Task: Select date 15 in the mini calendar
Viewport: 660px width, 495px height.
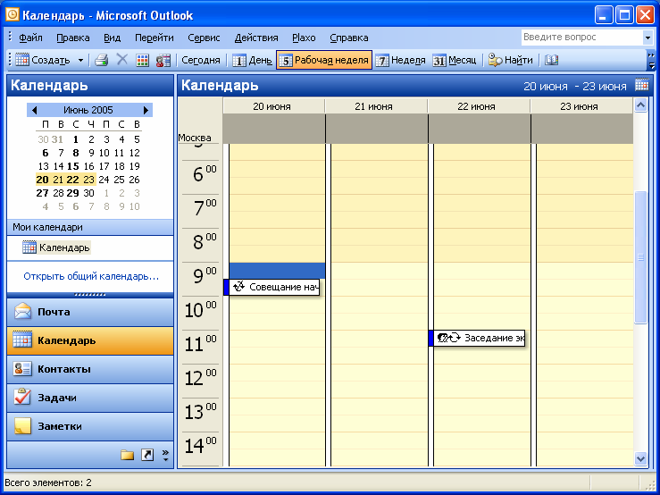Action: pyautogui.click(x=73, y=166)
